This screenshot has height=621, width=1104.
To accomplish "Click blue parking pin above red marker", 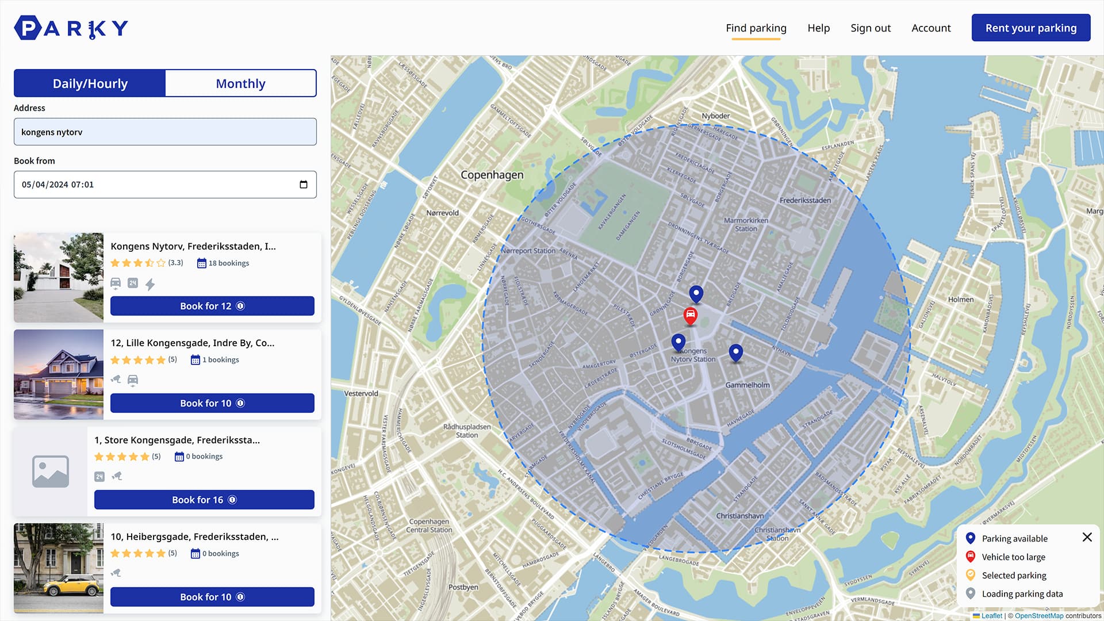I will tap(696, 294).
